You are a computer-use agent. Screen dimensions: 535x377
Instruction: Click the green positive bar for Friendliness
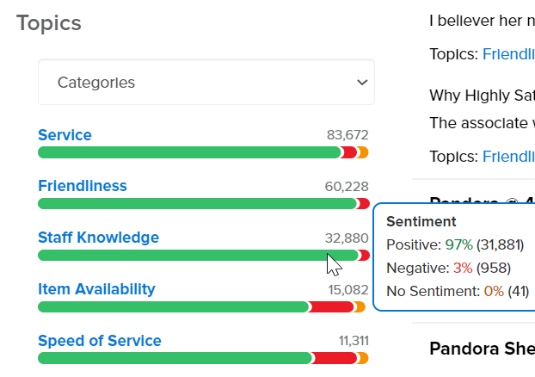(x=196, y=204)
